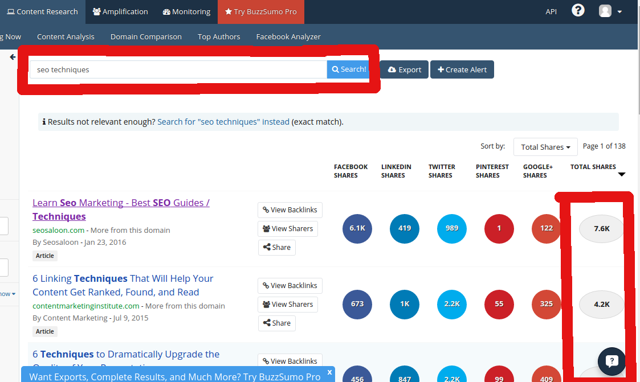Open the Monitoring tab
This screenshot has height=382, width=640.
point(186,11)
